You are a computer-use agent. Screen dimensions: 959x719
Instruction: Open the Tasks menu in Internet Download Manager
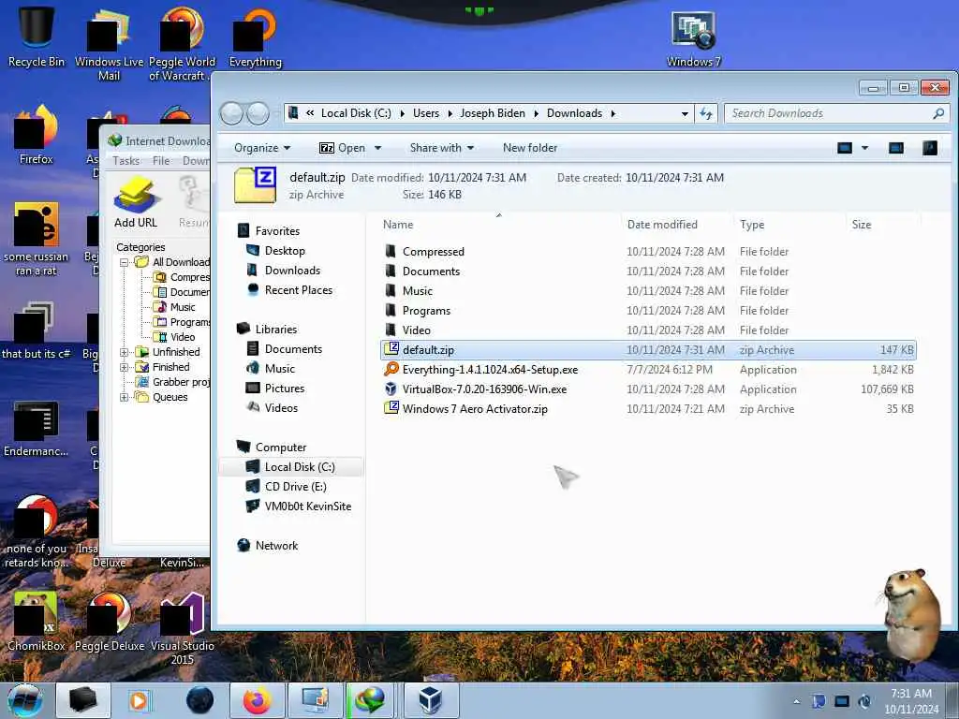click(x=126, y=161)
